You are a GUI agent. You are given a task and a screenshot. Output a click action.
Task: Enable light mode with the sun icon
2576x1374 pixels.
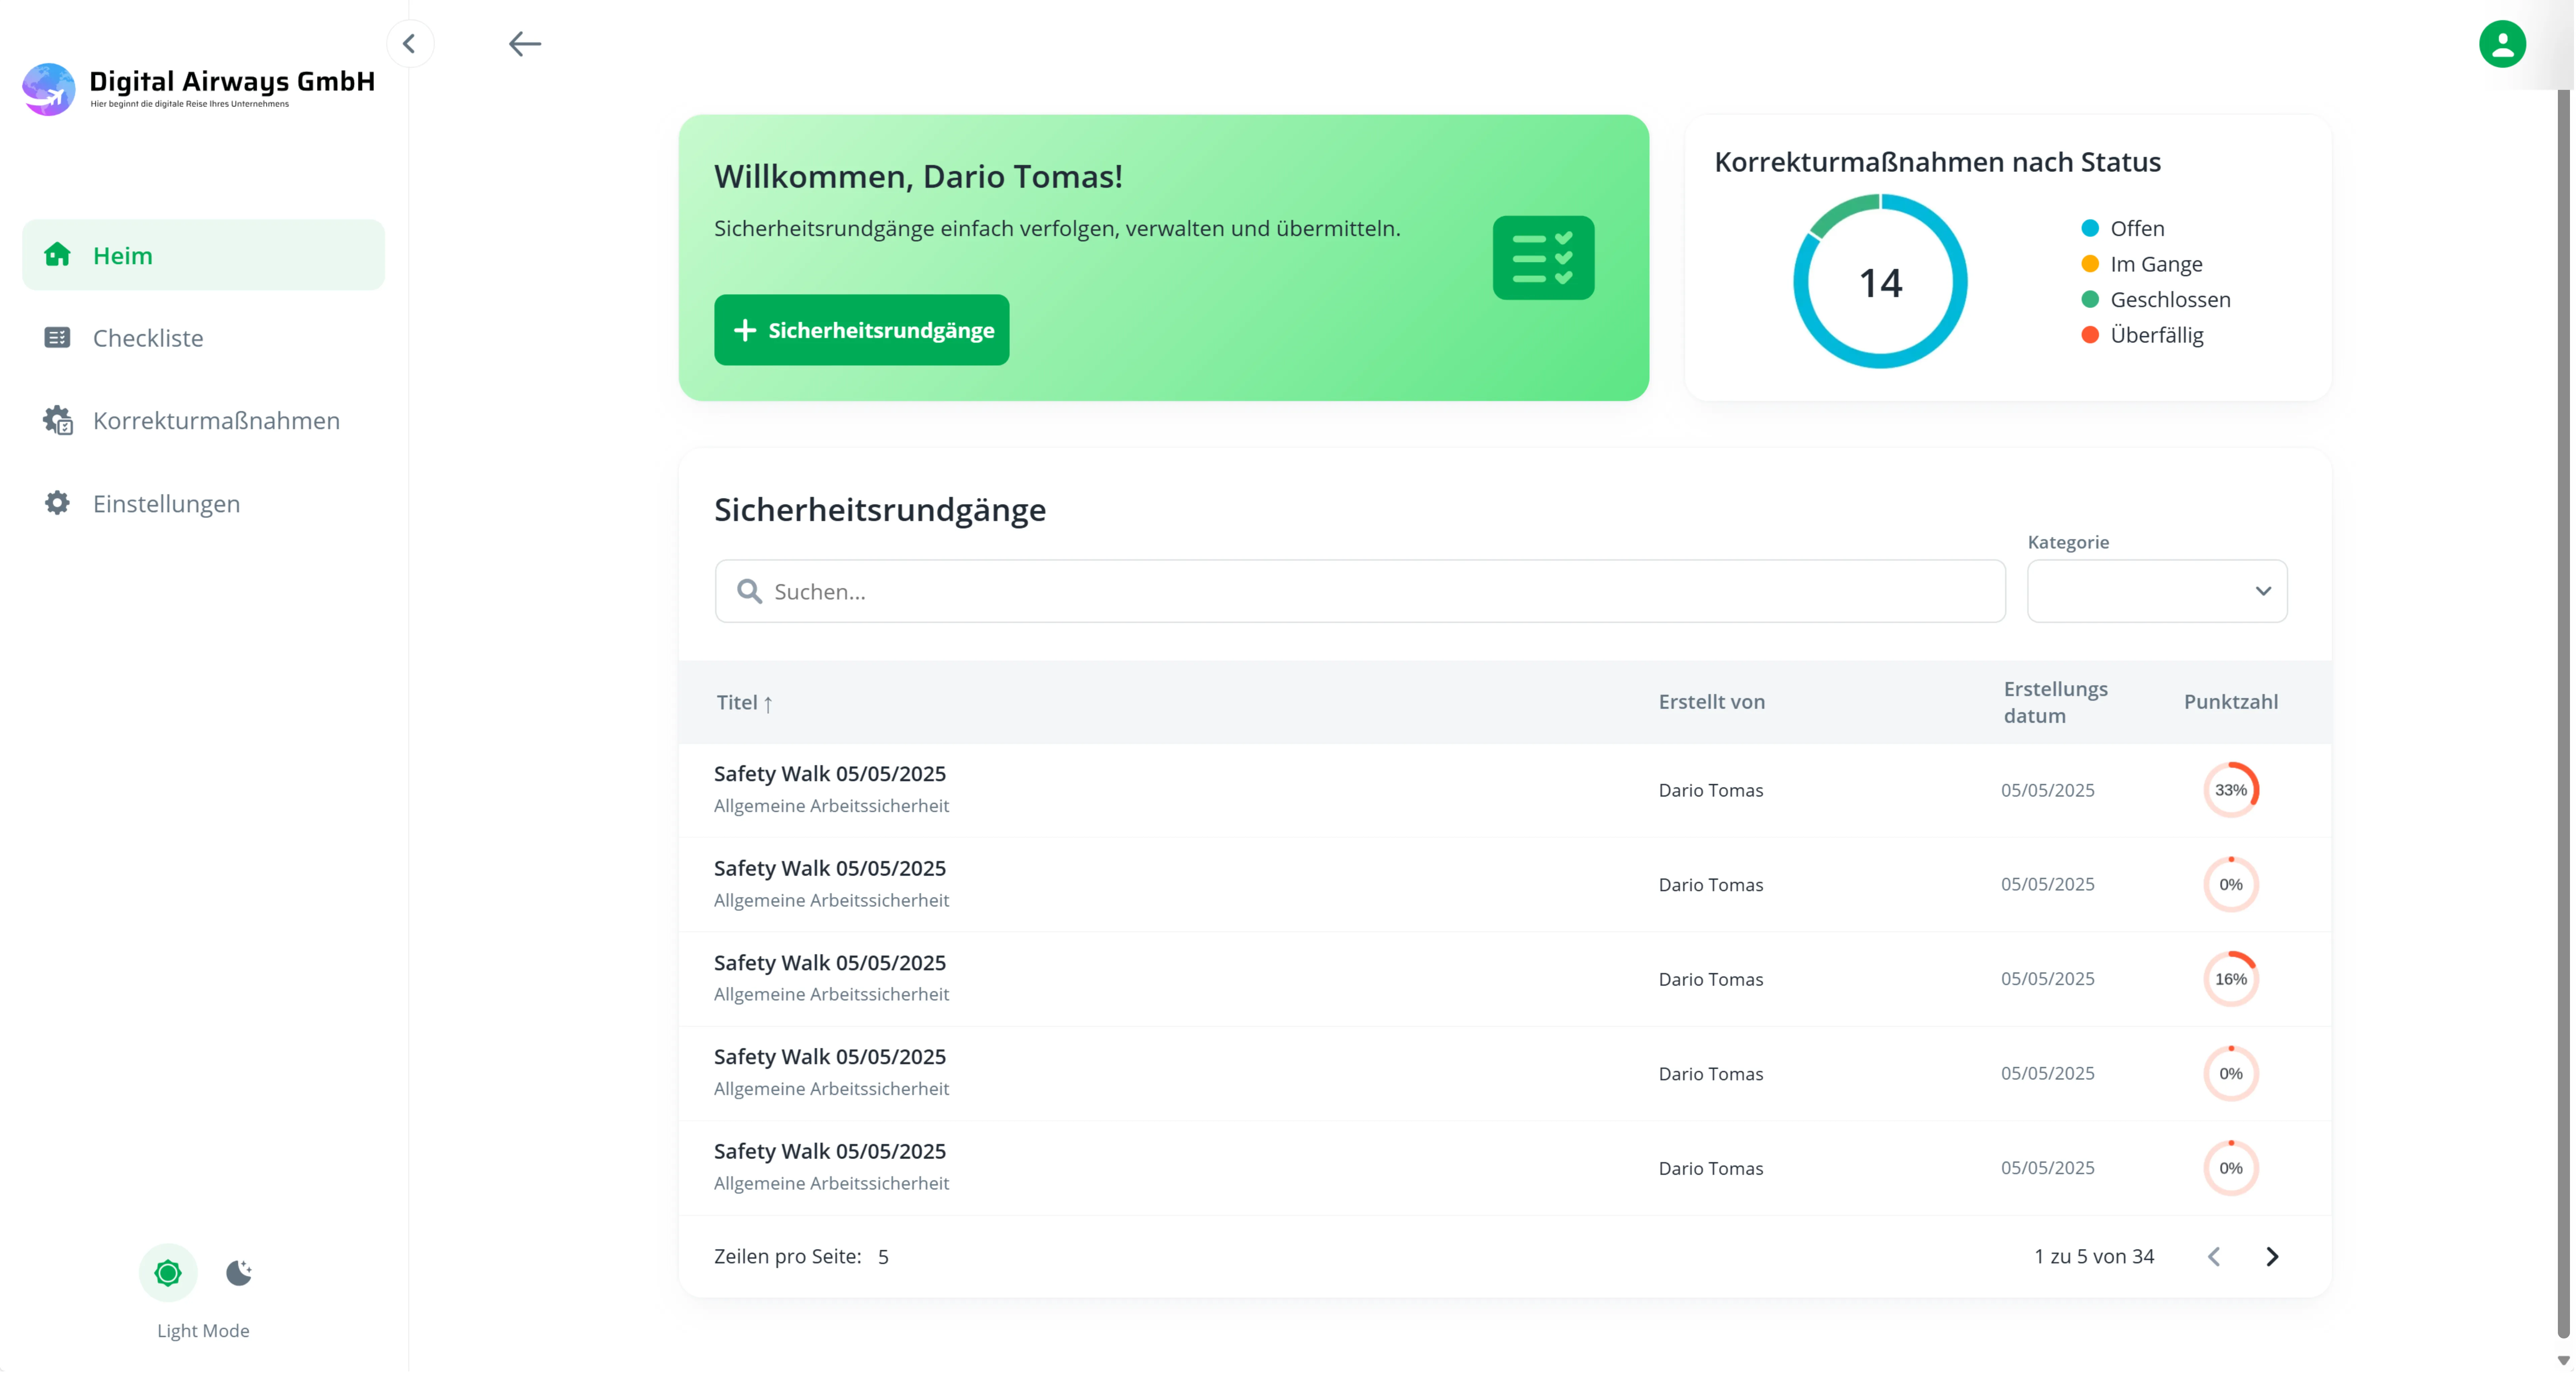point(168,1273)
